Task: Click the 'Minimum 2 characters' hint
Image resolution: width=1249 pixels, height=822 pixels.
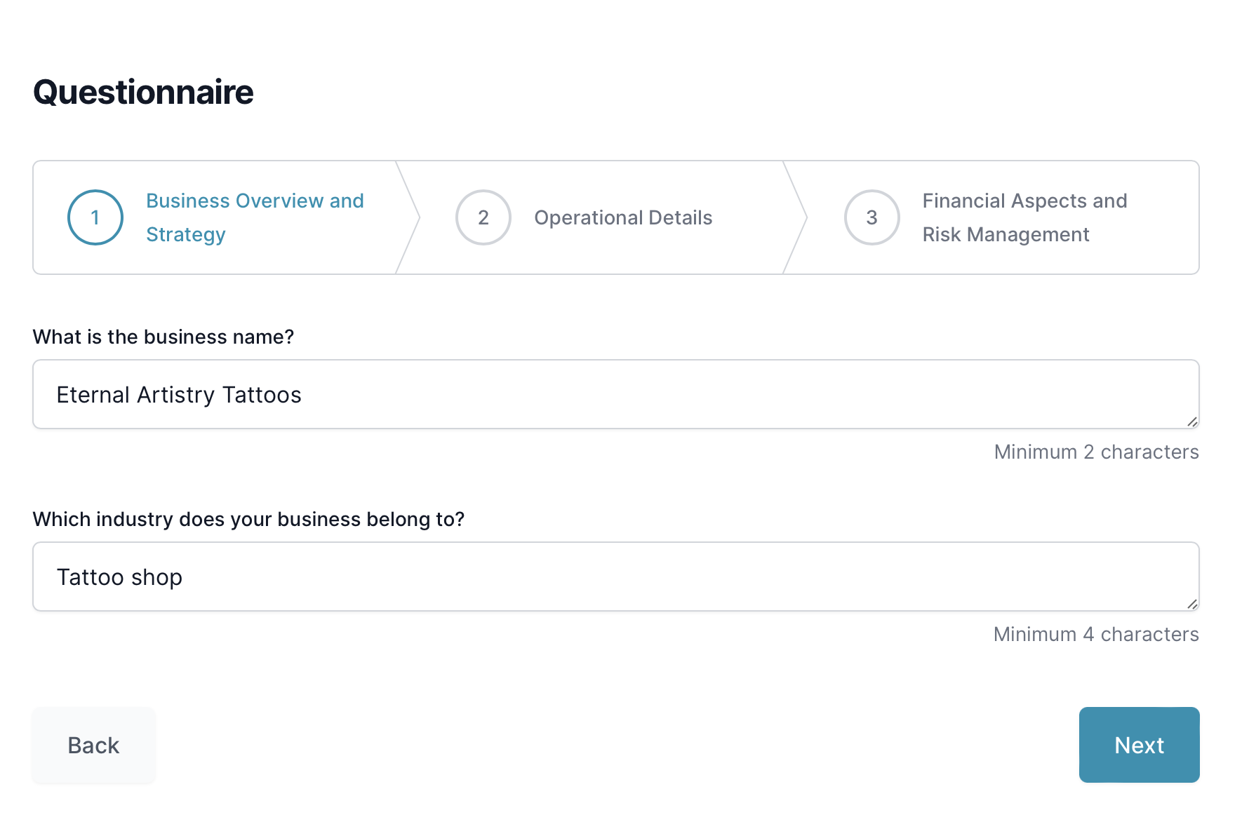Action: (1096, 452)
